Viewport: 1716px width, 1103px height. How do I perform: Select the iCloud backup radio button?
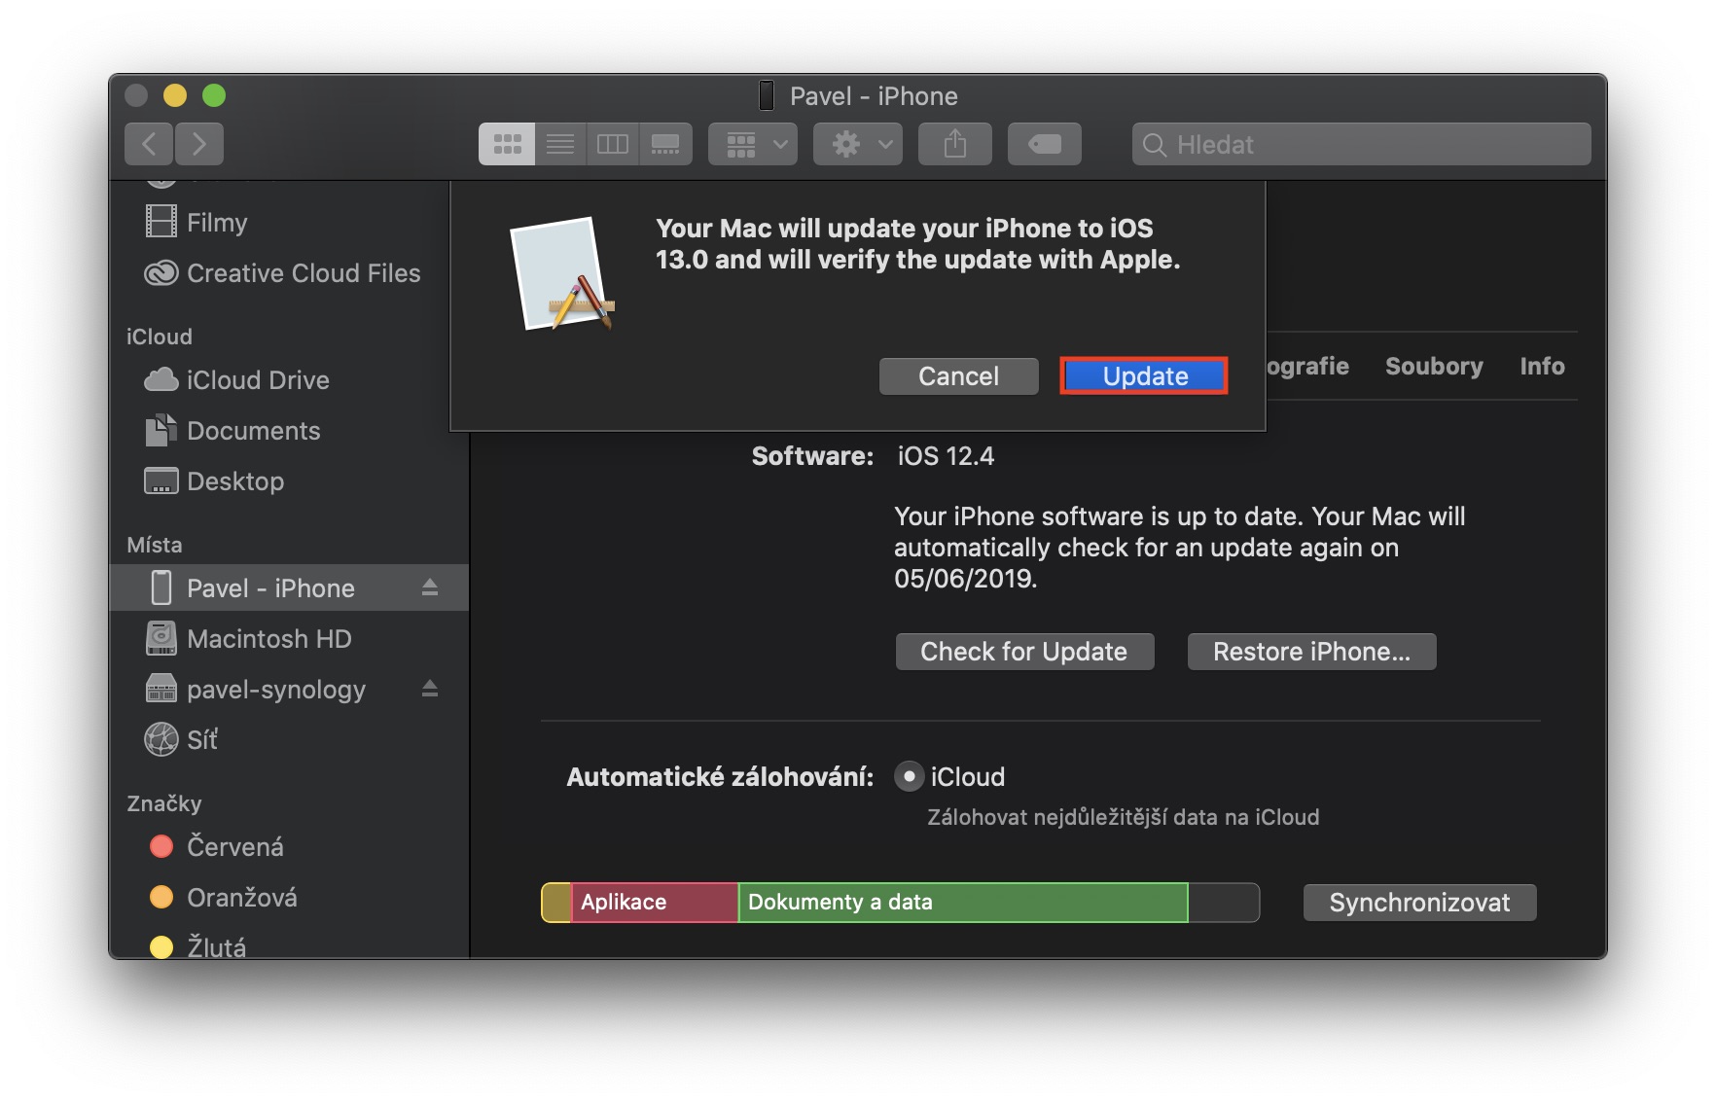909,776
